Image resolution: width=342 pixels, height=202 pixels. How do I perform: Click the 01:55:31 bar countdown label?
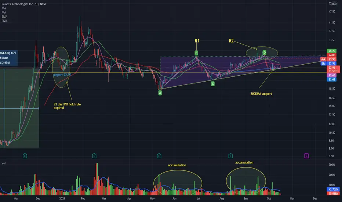click(334, 71)
